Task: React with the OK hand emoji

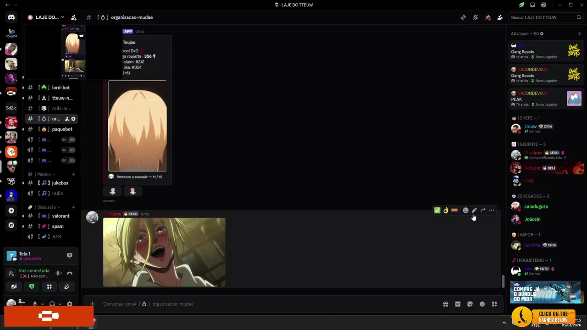Action: click(446, 210)
